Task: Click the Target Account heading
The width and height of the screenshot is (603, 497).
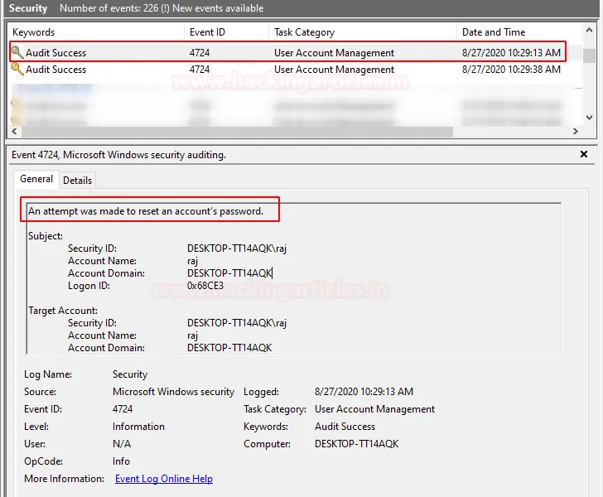Action: (63, 311)
